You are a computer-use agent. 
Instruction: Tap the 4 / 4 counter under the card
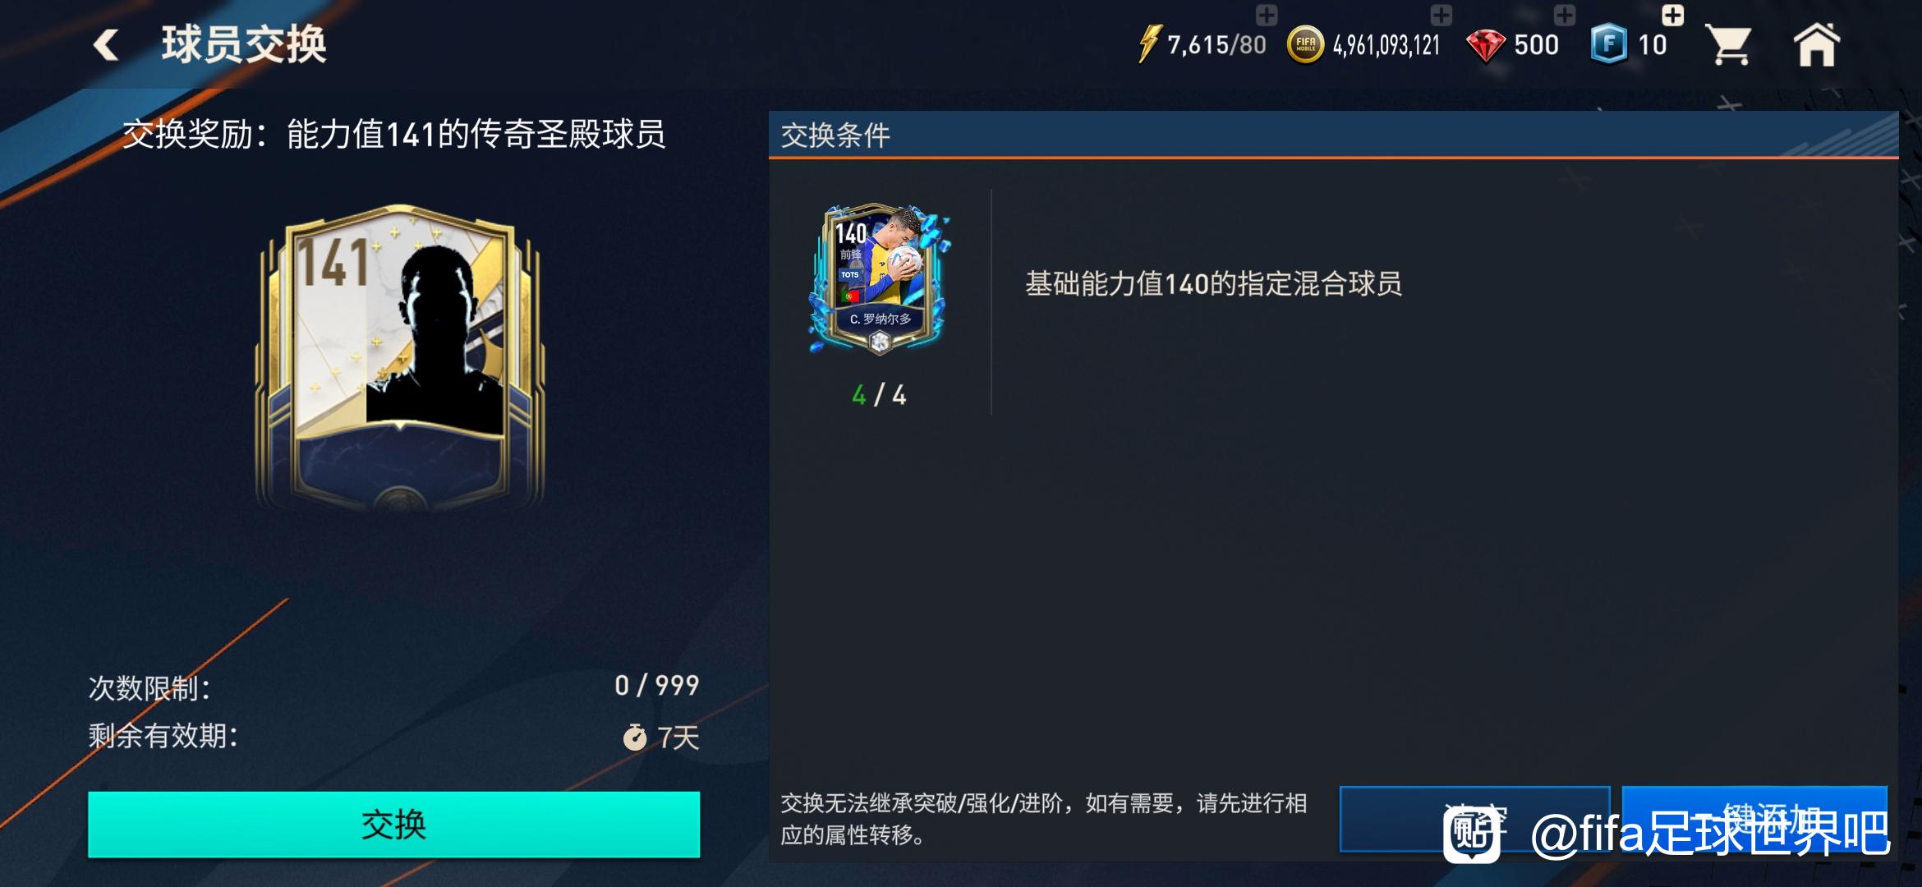click(879, 396)
